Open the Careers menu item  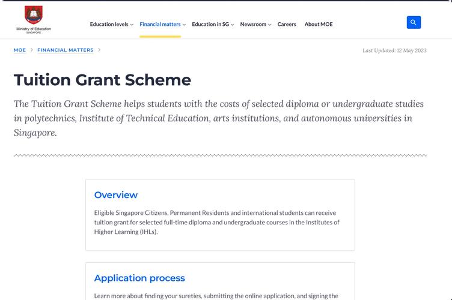tap(287, 24)
